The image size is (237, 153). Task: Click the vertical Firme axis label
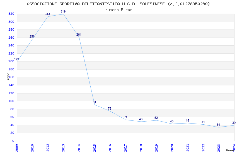click(x=8, y=78)
